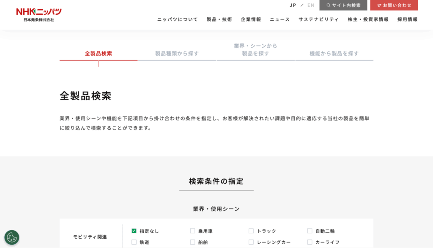Select JP language option
Screen dimensions: 433x248
click(x=293, y=5)
